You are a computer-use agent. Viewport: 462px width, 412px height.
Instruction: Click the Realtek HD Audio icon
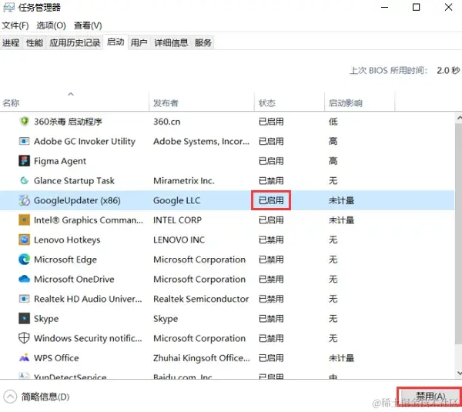tap(24, 299)
